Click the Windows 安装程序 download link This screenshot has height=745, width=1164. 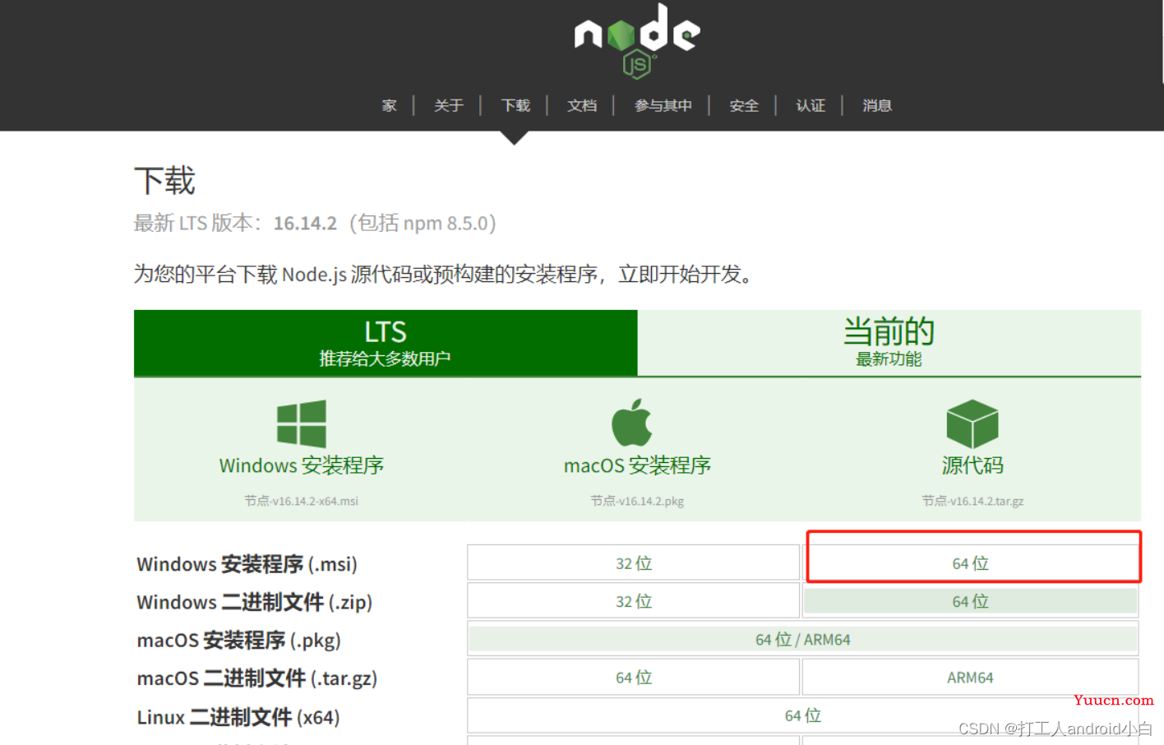pyautogui.click(x=302, y=465)
